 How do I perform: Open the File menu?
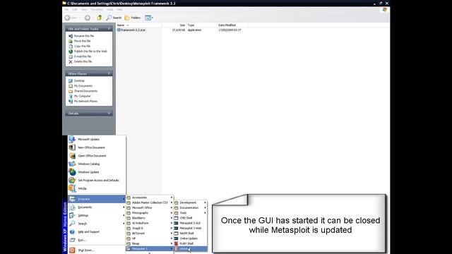66,9
